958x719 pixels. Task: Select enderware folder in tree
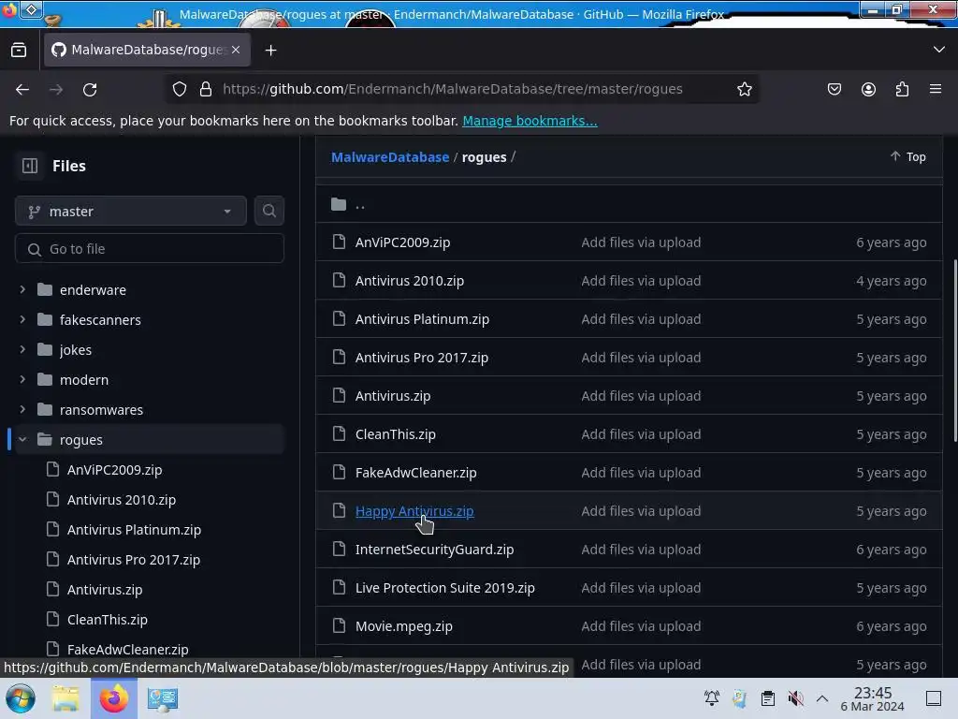tap(93, 290)
